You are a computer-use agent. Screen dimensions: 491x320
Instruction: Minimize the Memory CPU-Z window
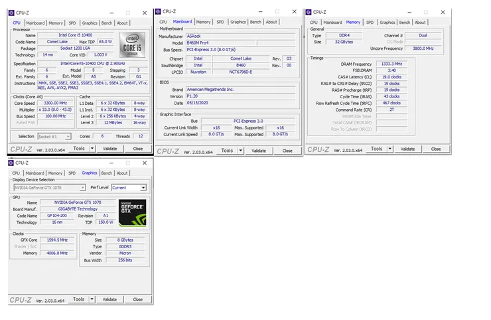coord(409,12)
